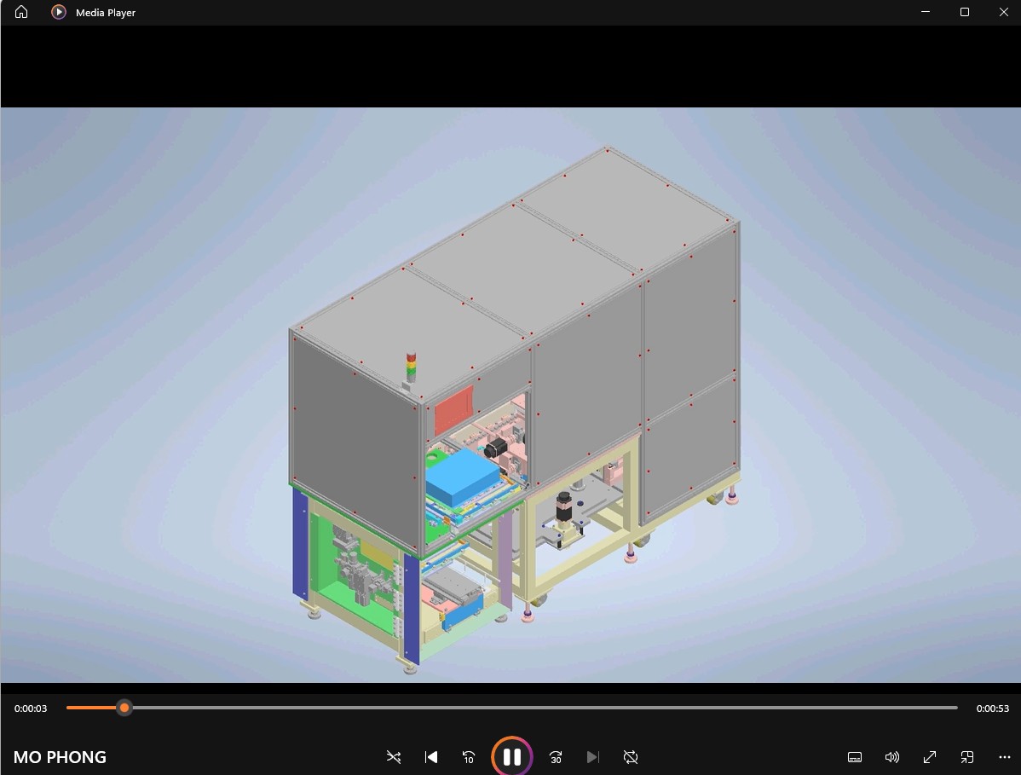The image size is (1021, 775).
Task: Go to Media Player home
Action: 21,12
